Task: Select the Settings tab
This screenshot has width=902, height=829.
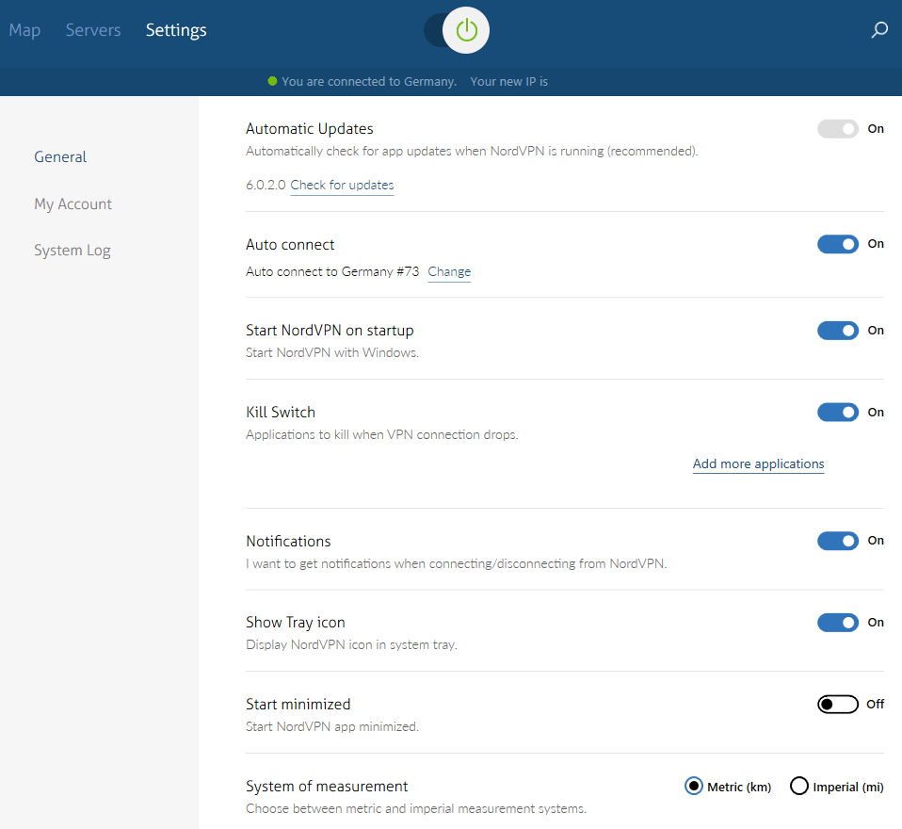Action: [x=176, y=30]
